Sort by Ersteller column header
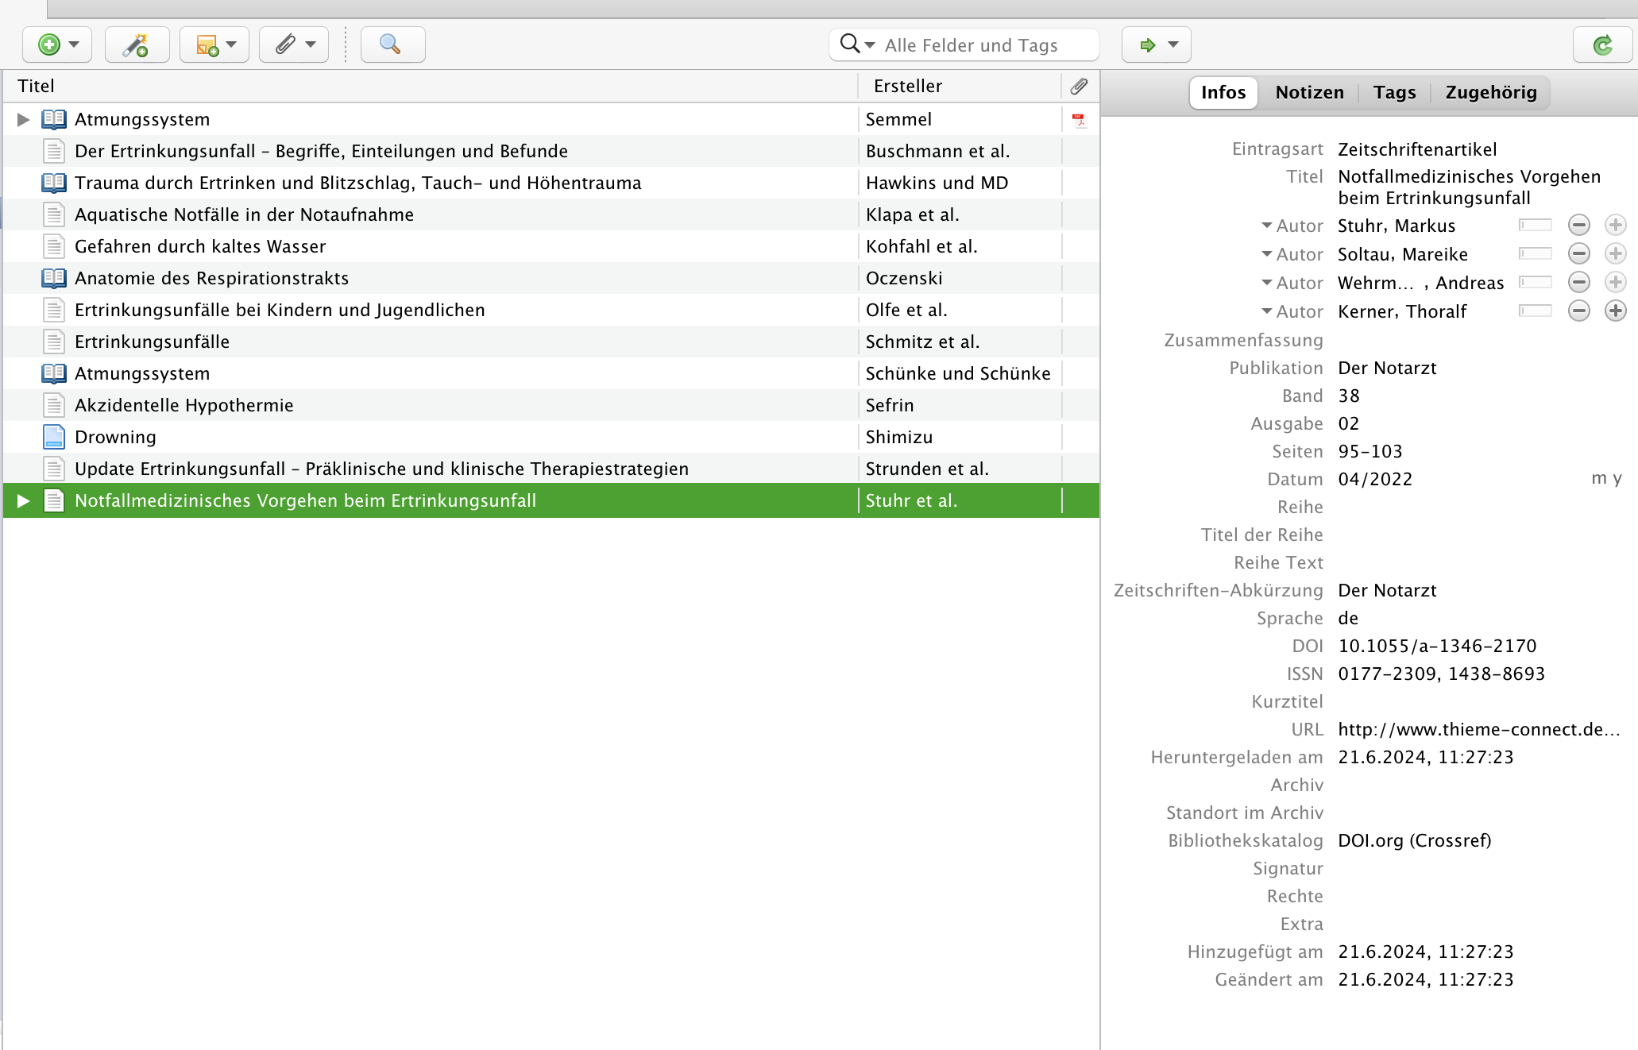Screen dimensions: 1638x1050 click(907, 86)
